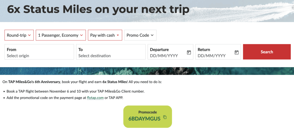Viewport: 294px width, 130px height.
Task: Click the 6x Status Miles heading
Action: point(98,10)
